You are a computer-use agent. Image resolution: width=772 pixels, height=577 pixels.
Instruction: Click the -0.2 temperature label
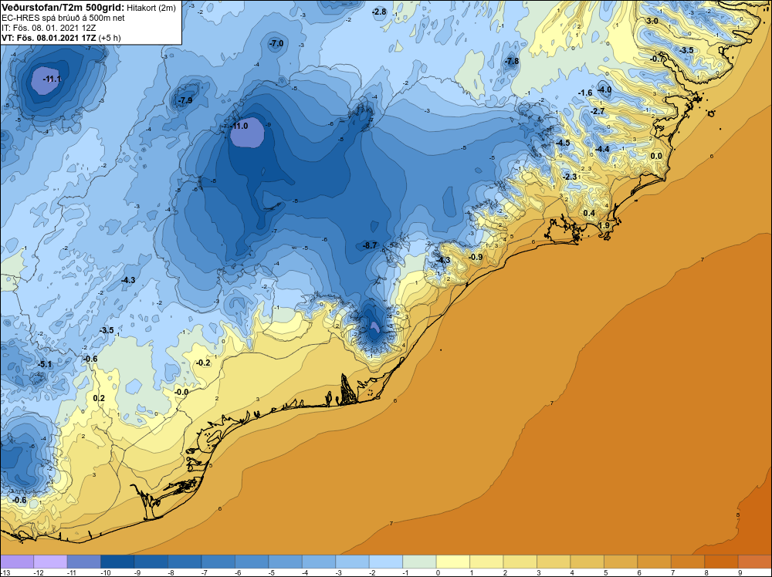203,363
